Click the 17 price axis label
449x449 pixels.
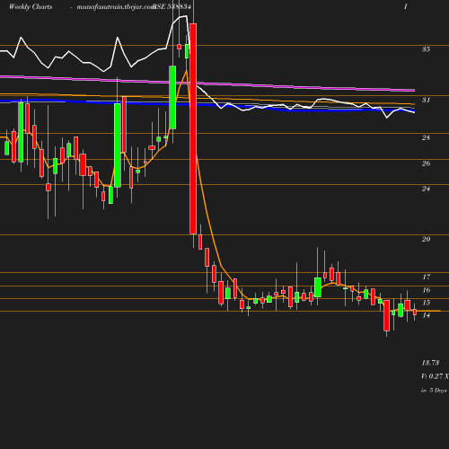(427, 277)
